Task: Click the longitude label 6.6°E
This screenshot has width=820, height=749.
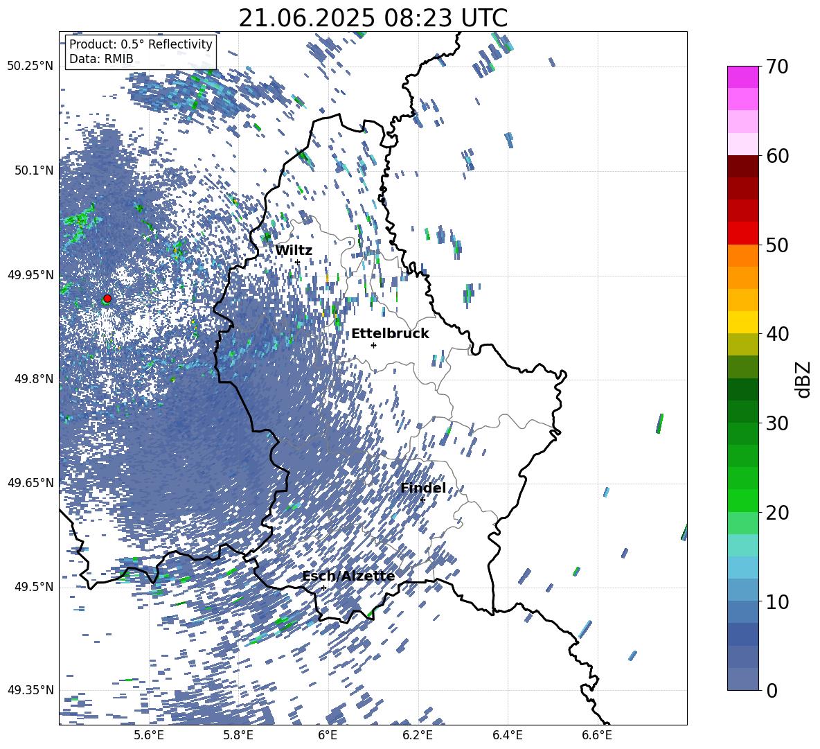Action: [597, 735]
